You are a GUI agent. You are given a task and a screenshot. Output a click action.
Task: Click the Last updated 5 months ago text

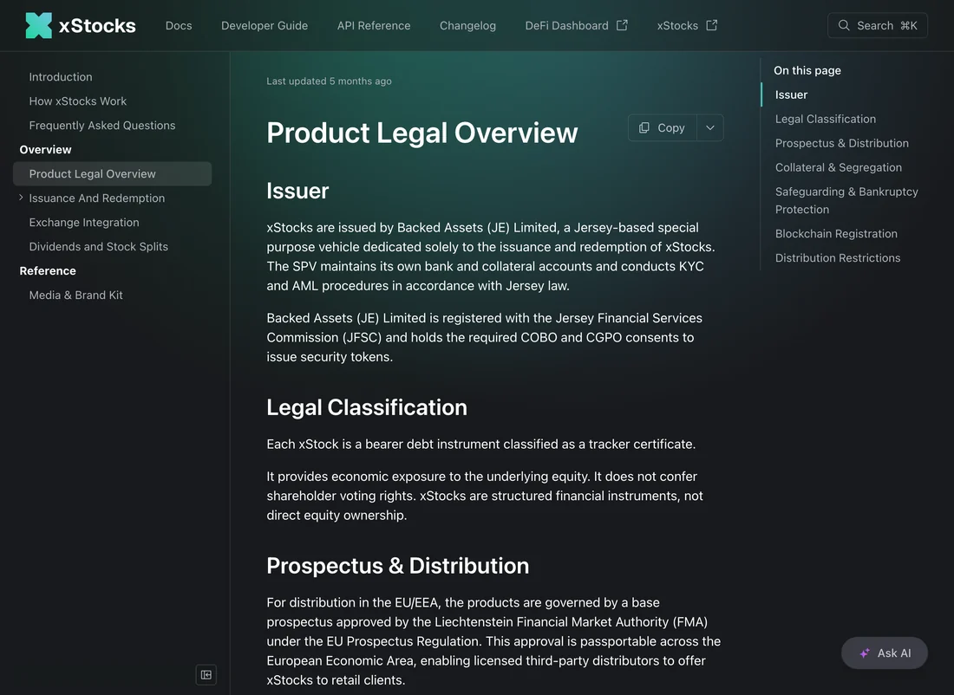(x=330, y=81)
